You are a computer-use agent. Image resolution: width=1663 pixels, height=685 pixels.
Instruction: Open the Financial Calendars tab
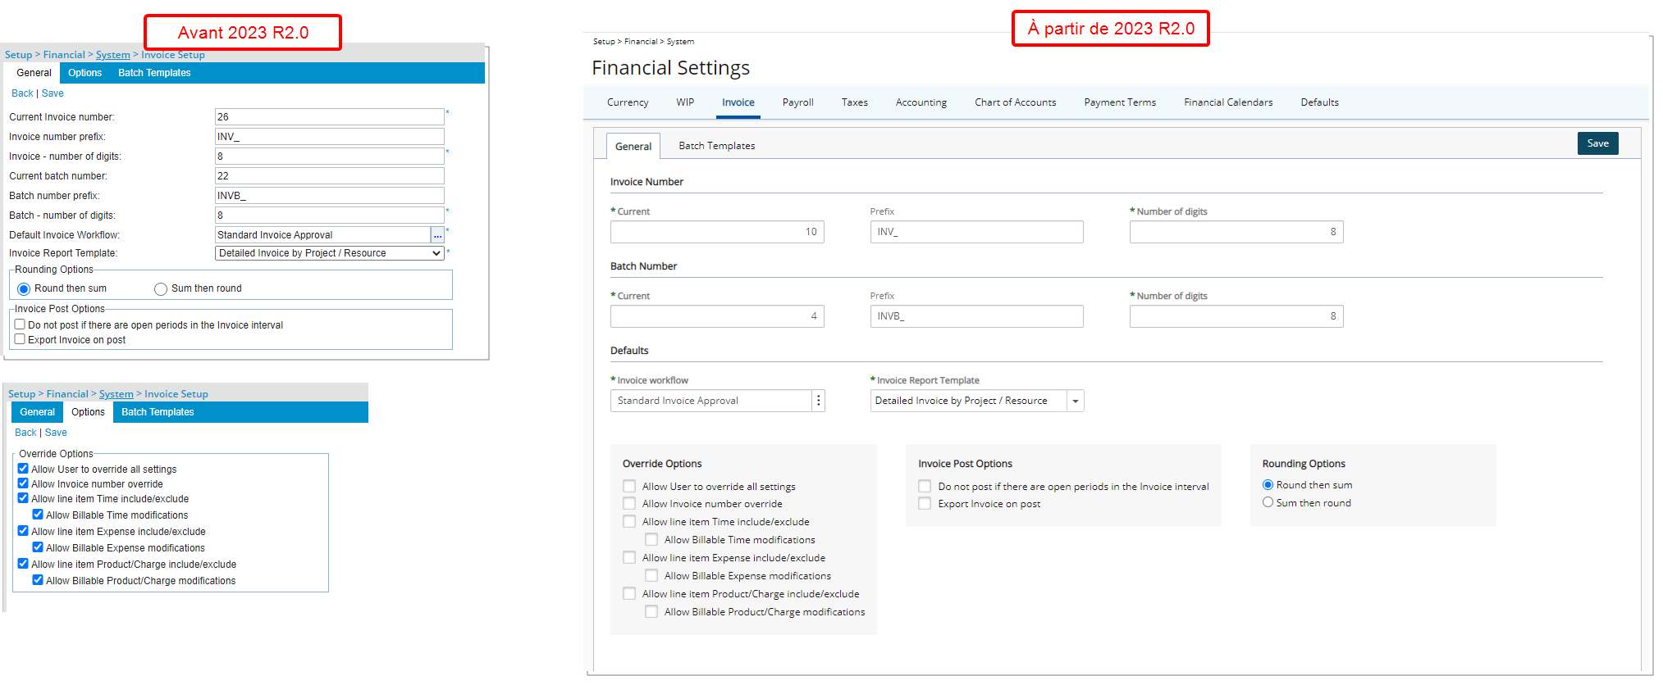point(1228,102)
